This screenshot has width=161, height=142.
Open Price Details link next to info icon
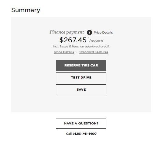[x=103, y=33]
